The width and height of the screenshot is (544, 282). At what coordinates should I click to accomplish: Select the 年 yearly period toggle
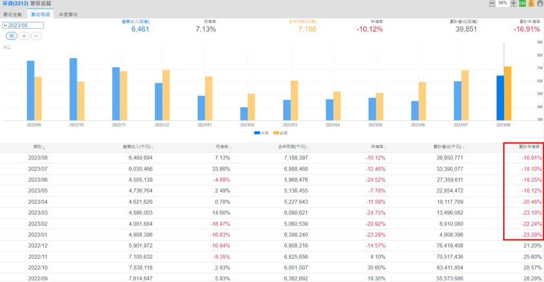pyautogui.click(x=37, y=36)
